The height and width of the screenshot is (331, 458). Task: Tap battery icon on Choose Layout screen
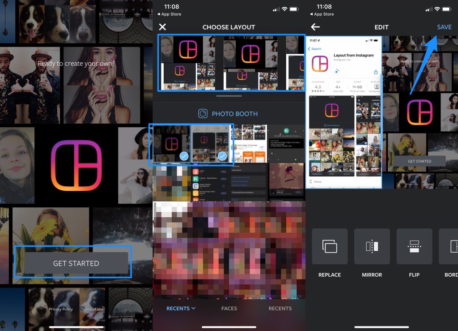pyautogui.click(x=294, y=9)
